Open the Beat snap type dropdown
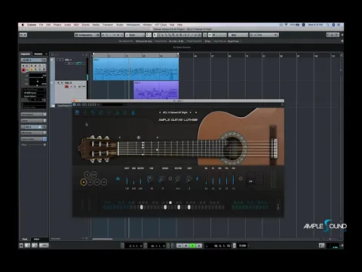This screenshot has width=362, height=272. coord(238,35)
